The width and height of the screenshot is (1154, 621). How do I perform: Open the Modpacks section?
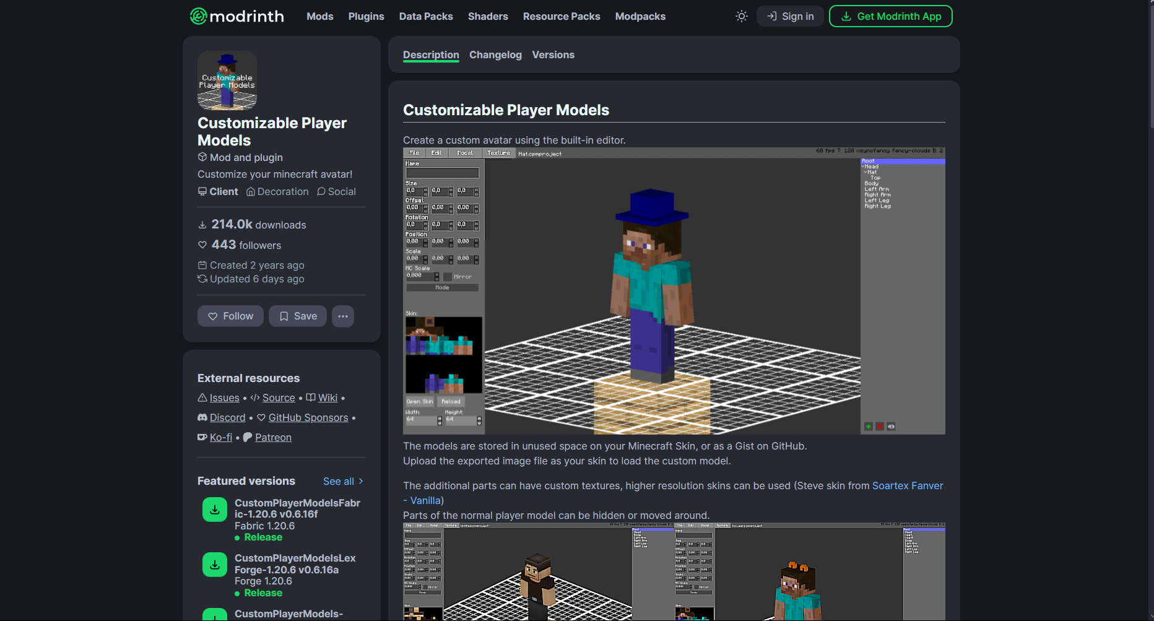[640, 16]
